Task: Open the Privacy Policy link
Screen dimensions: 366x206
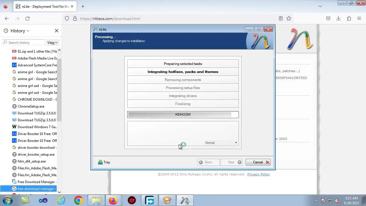Action: pos(258,174)
